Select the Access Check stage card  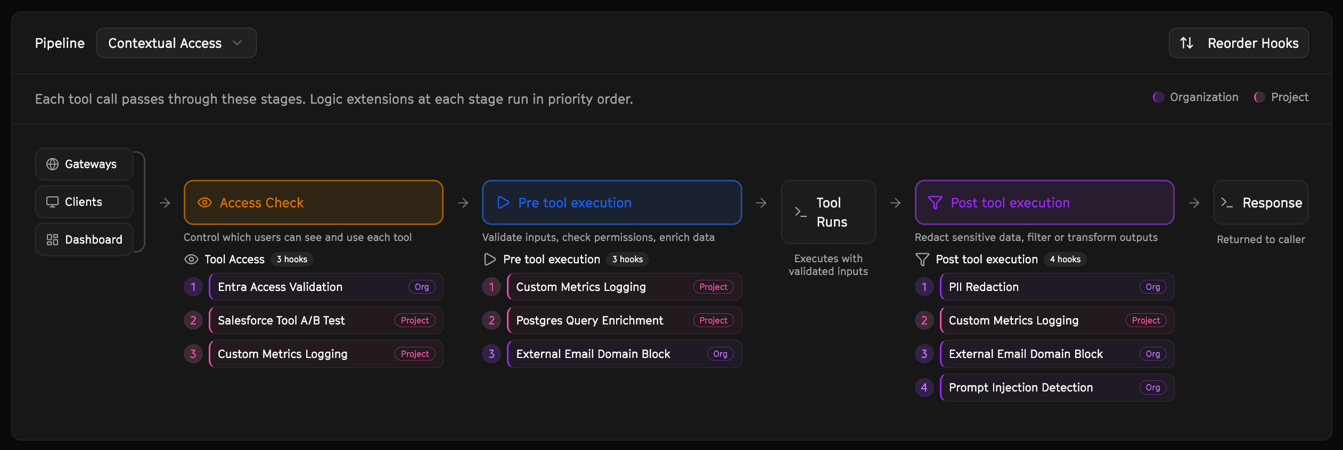click(x=314, y=203)
